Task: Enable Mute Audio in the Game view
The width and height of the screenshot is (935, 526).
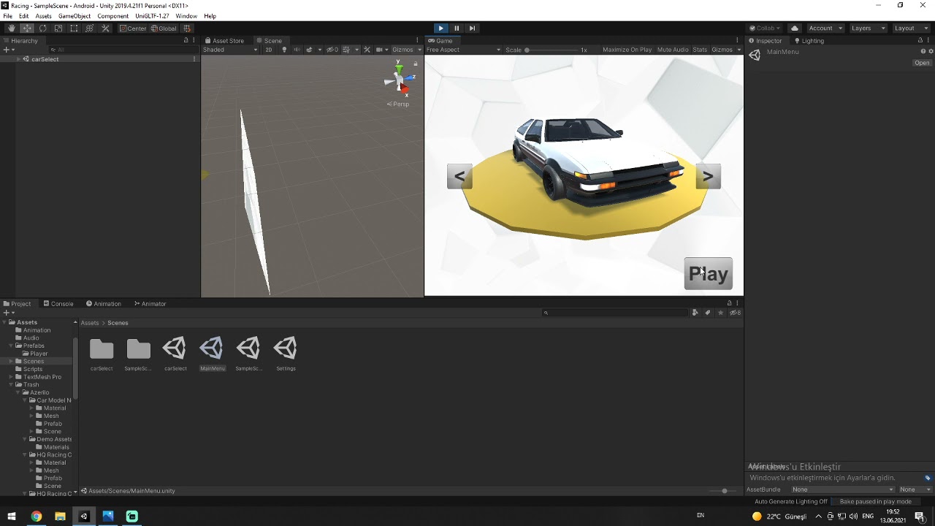Action: click(672, 50)
